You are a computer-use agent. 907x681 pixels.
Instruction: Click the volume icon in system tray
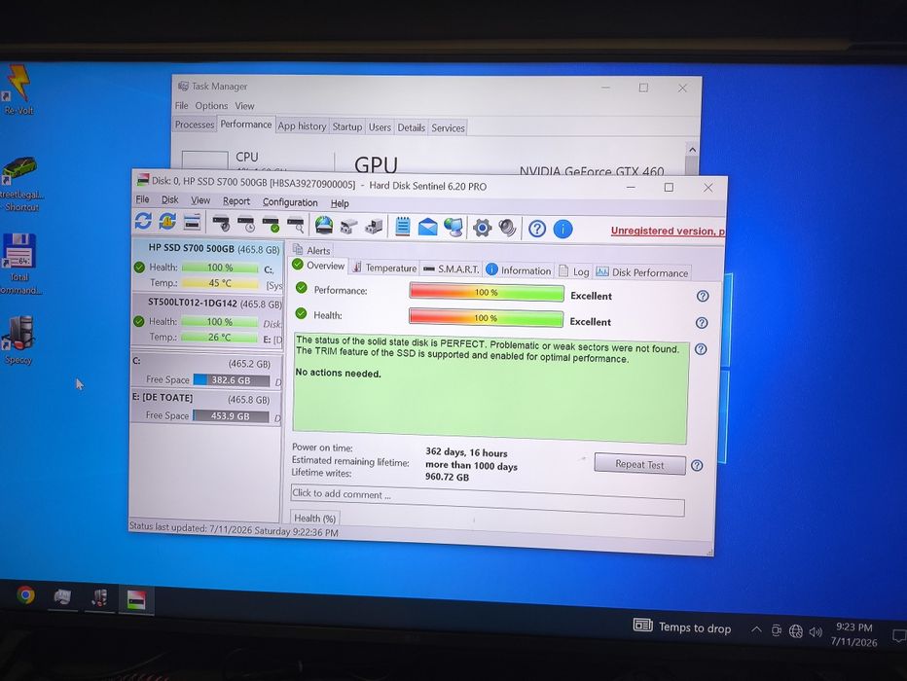coord(816,631)
